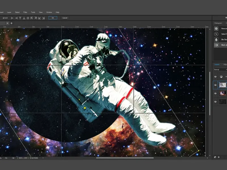
Task: Open the Filter menu
Action: point(25,12)
